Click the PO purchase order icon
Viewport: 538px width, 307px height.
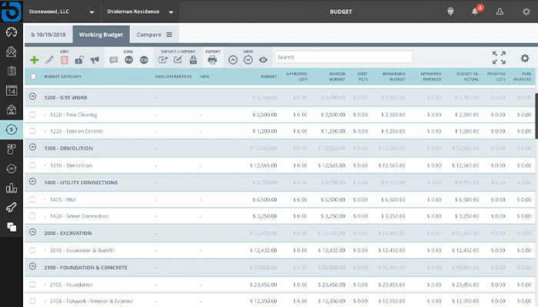tap(128, 60)
